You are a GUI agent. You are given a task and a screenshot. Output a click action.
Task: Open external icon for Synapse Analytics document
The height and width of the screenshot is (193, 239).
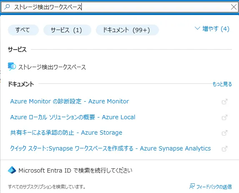tap(224, 148)
